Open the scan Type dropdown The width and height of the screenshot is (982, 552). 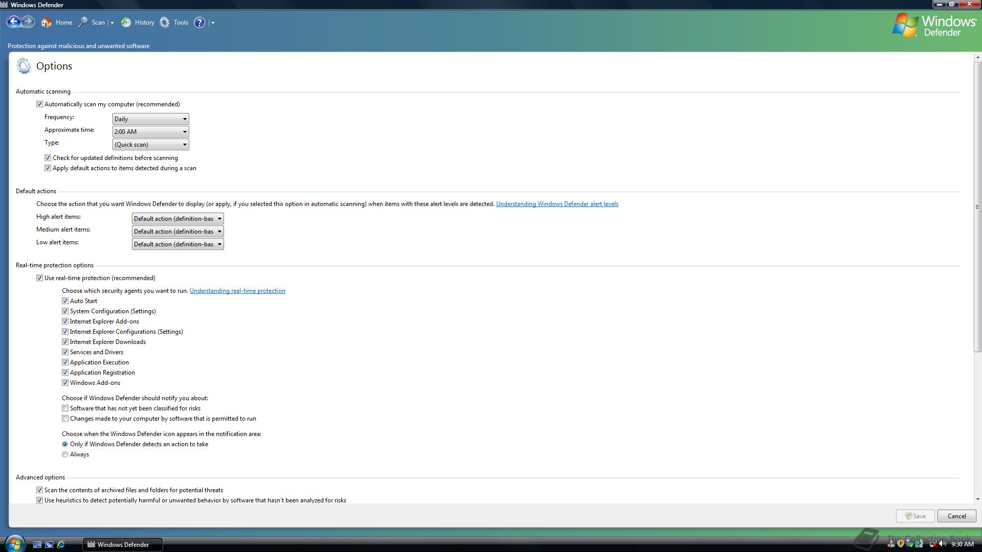[x=150, y=145]
